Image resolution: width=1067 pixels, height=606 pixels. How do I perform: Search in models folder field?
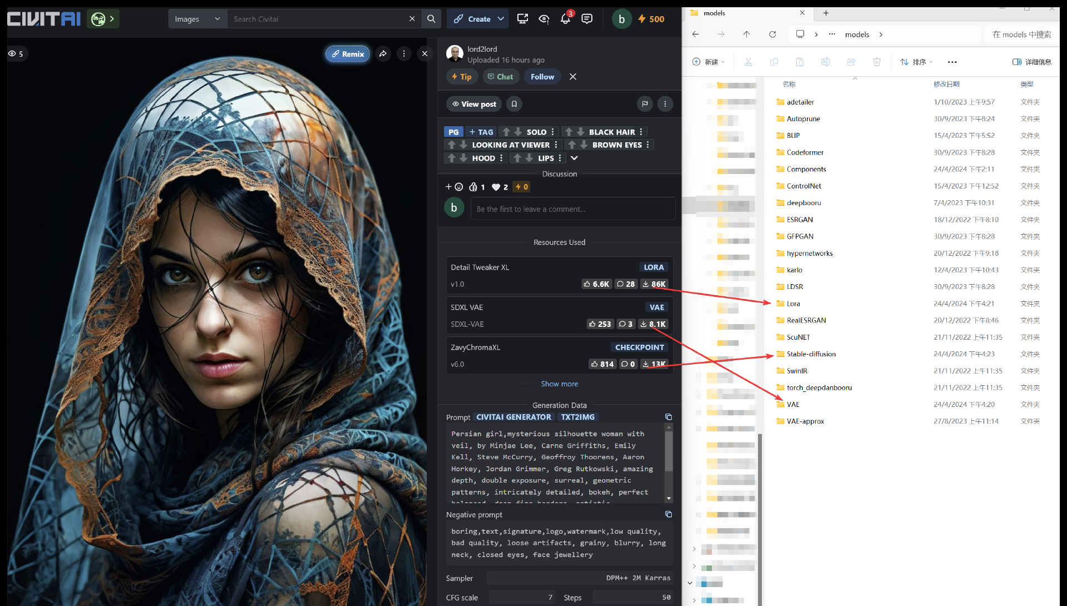tap(1021, 34)
